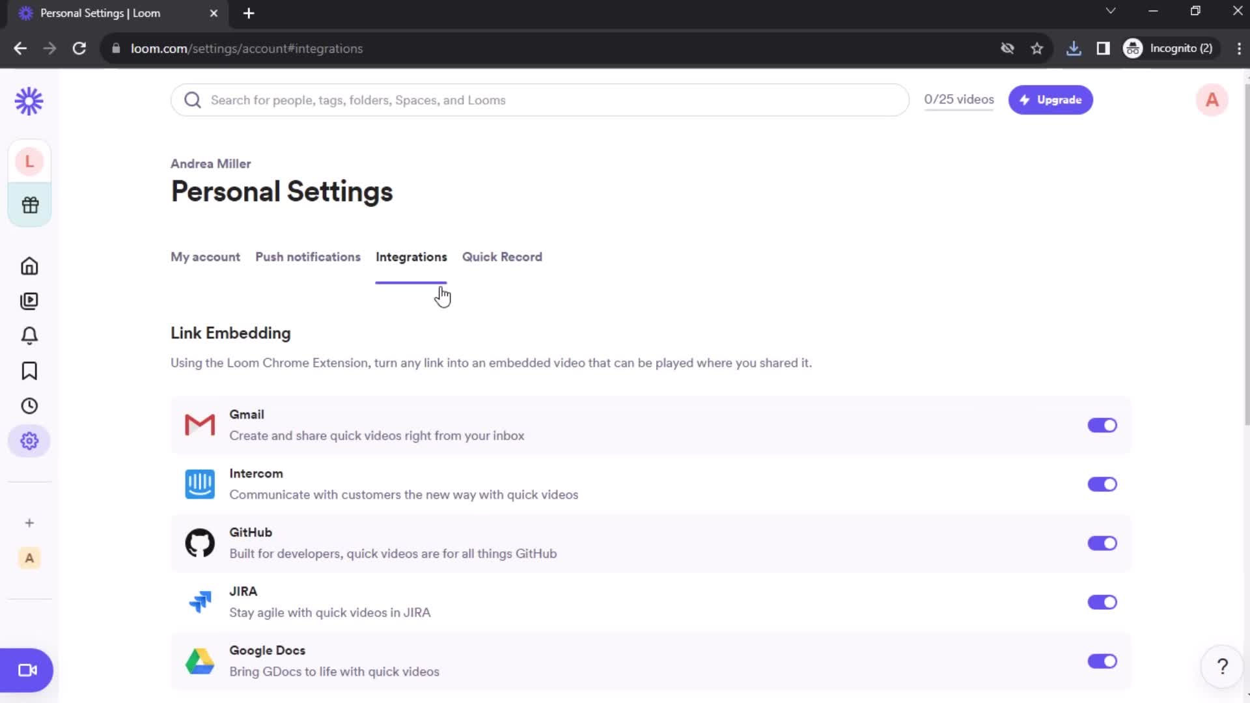This screenshot has height=703, width=1250.
Task: Close the Personal Settings browser tab
Action: coord(214,13)
